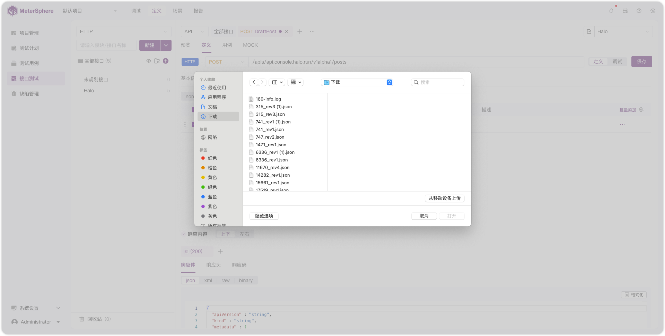The height and width of the screenshot is (336, 665).
Task: Select file 747_rev2.json
Action: tap(270, 137)
